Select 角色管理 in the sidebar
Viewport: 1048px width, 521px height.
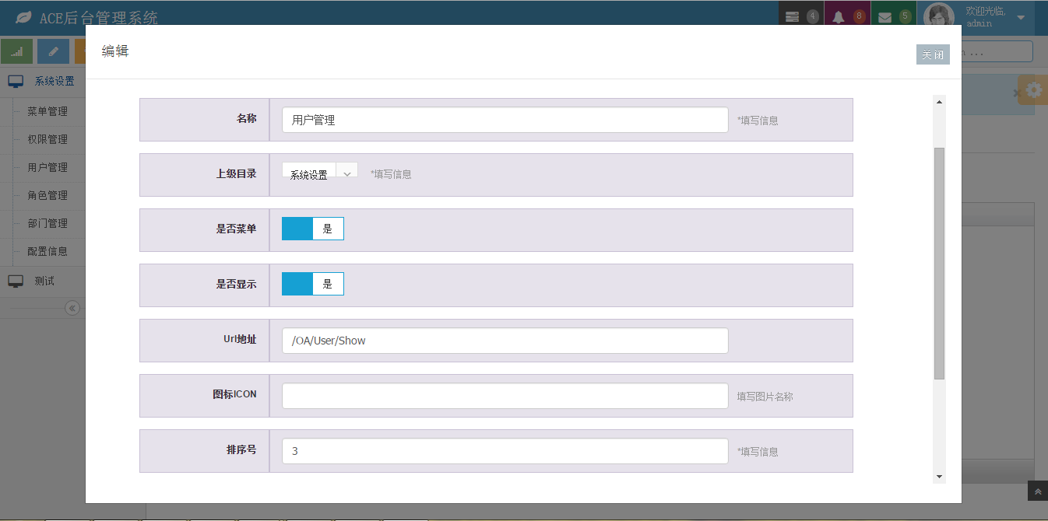coord(47,195)
